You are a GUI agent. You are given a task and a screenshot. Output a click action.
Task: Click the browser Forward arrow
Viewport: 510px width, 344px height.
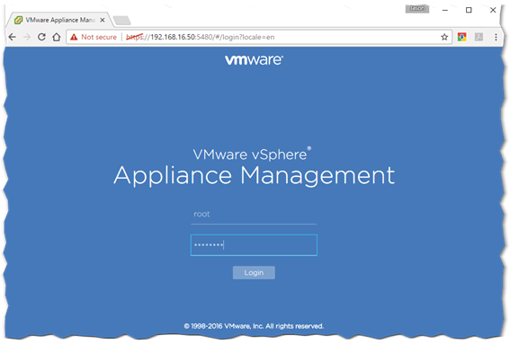(27, 37)
